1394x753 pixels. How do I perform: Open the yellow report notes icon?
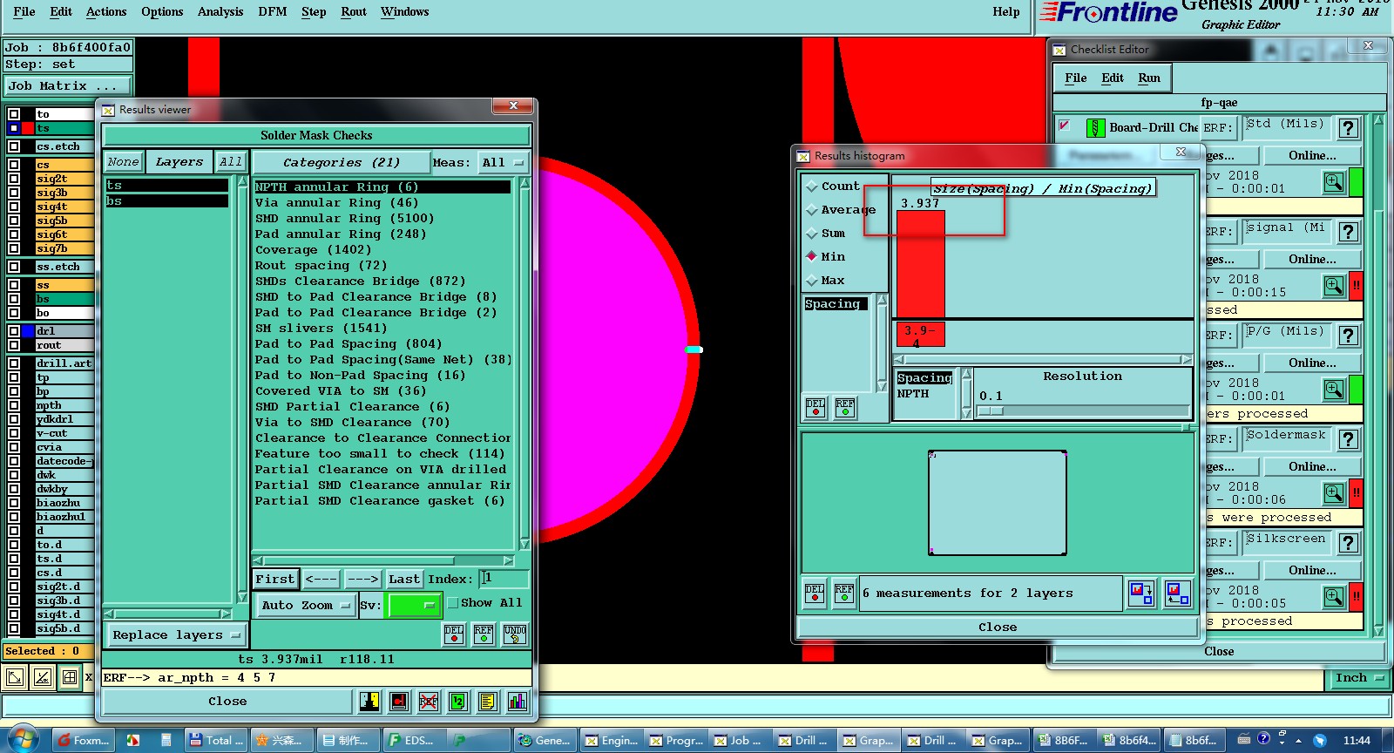click(488, 702)
